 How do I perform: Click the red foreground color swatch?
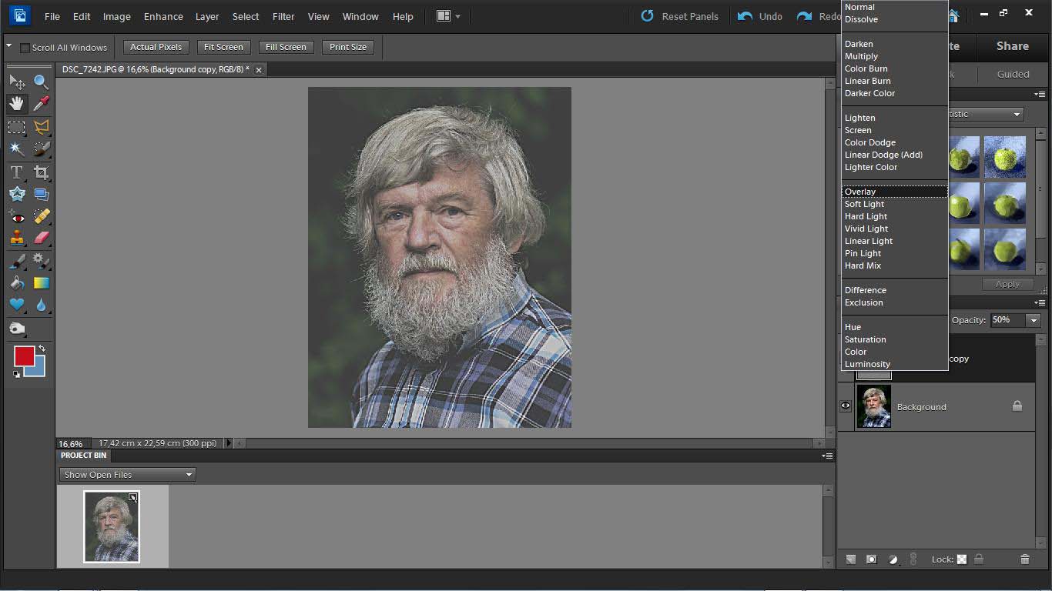(x=24, y=356)
